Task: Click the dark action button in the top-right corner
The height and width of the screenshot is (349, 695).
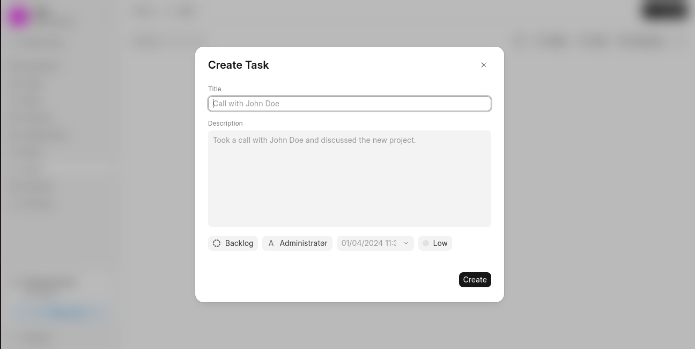Action: (x=663, y=11)
